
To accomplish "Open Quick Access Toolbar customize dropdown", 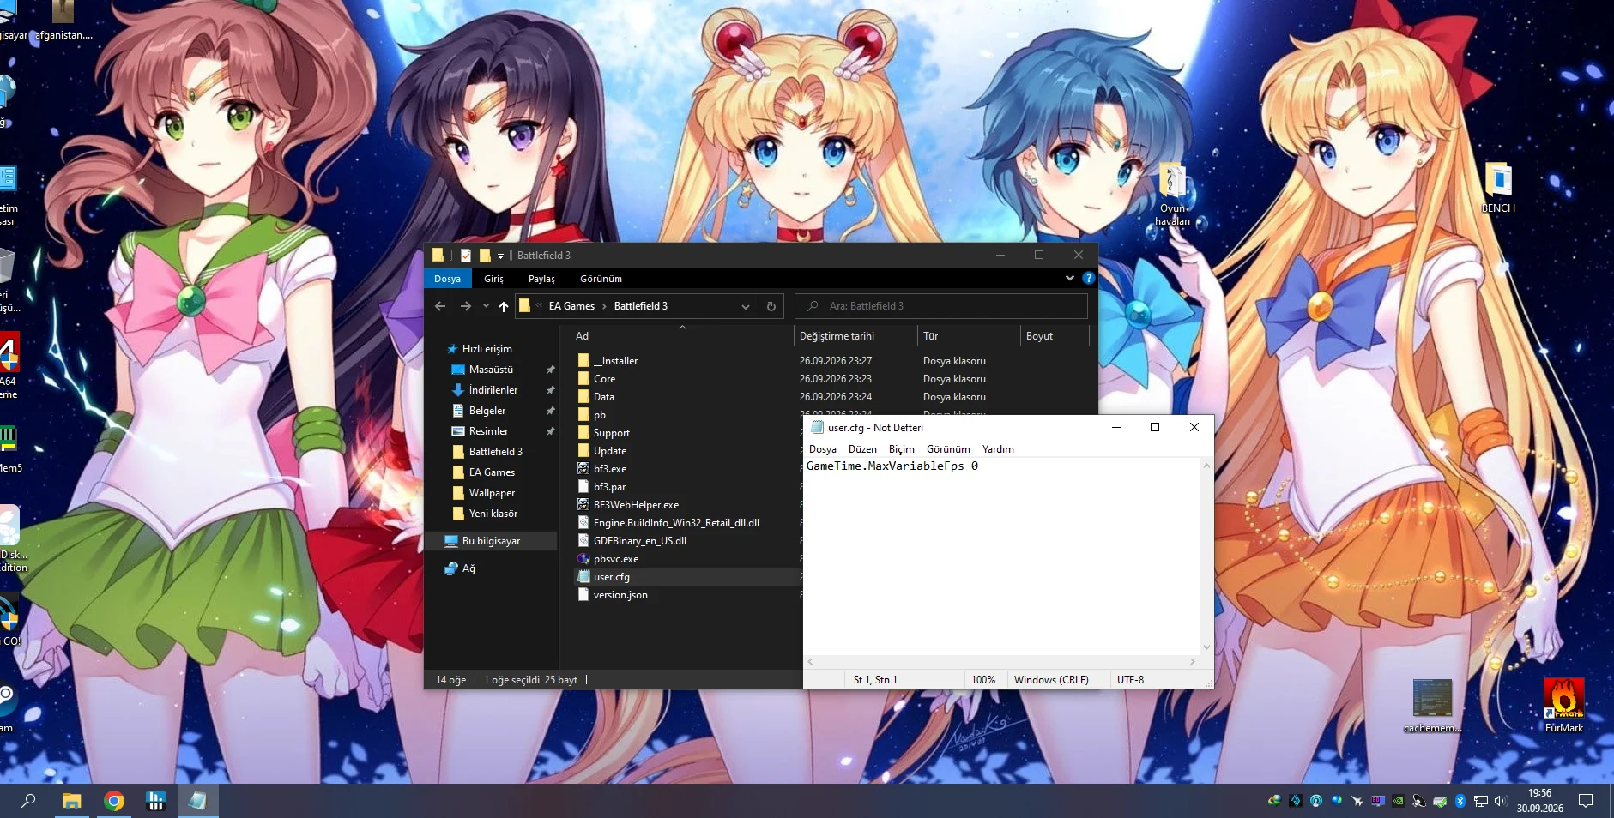I will [x=500, y=256].
